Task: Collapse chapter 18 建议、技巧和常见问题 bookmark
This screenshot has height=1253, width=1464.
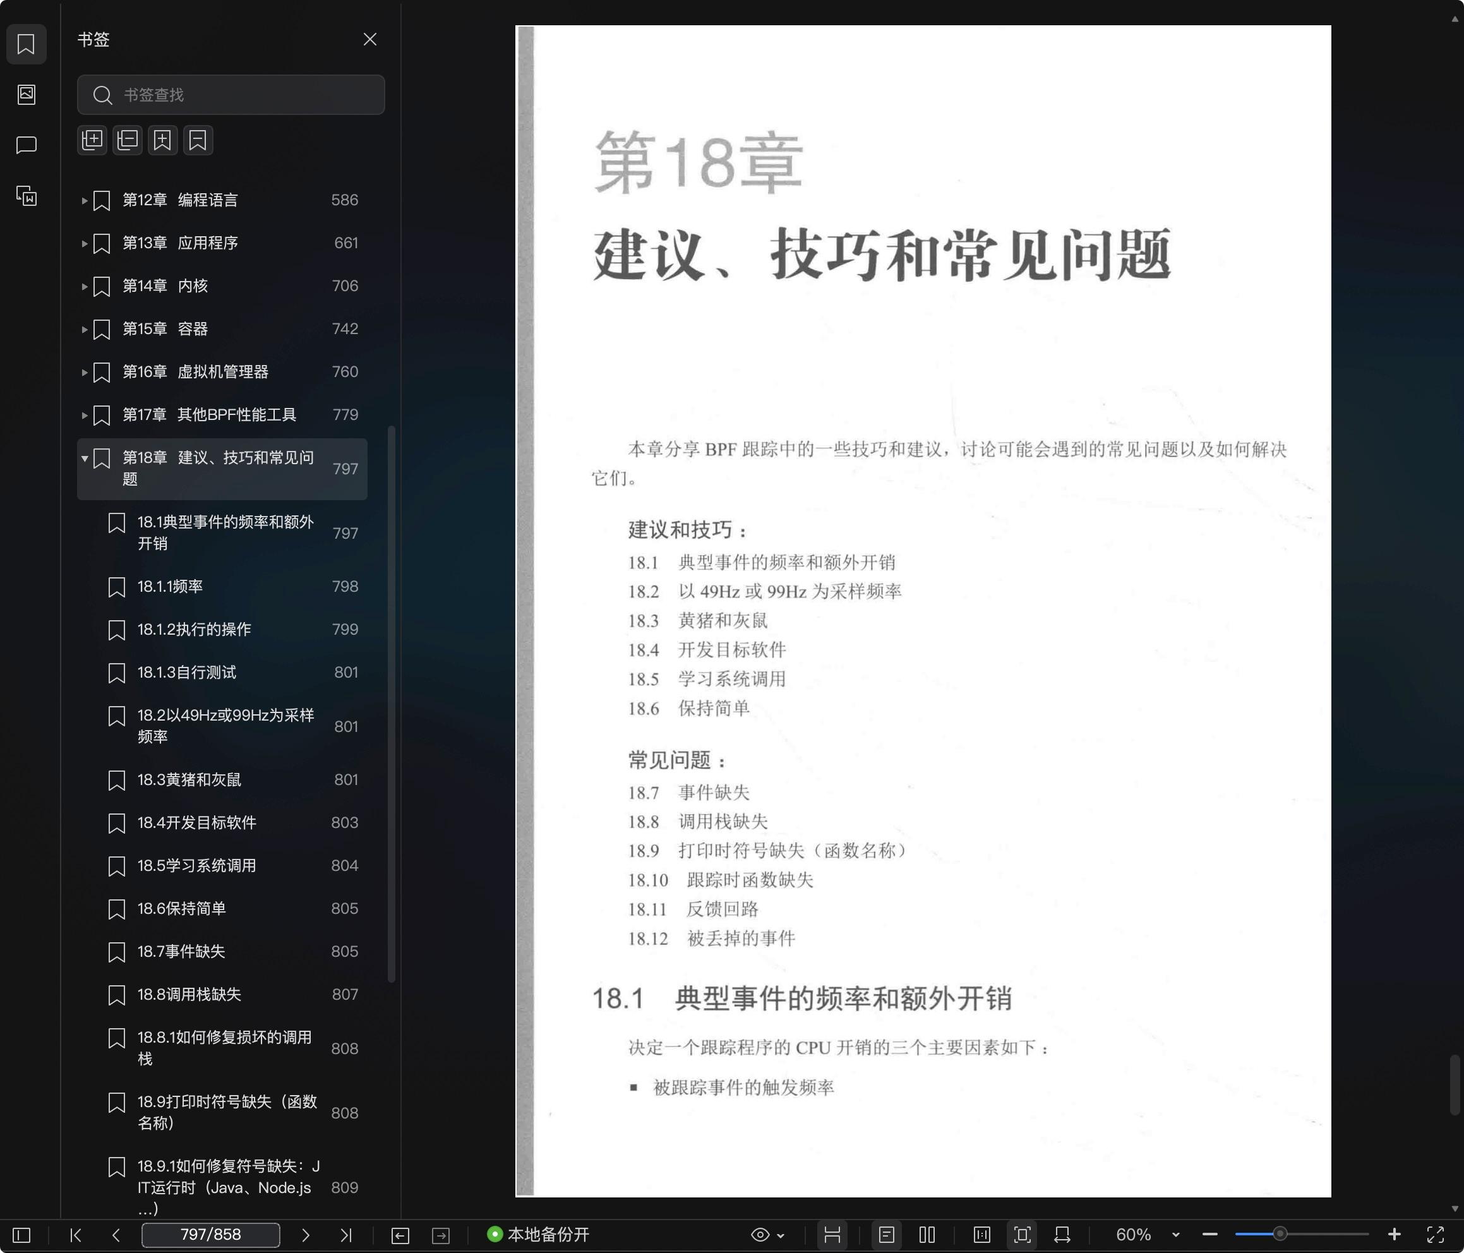Action: click(84, 459)
